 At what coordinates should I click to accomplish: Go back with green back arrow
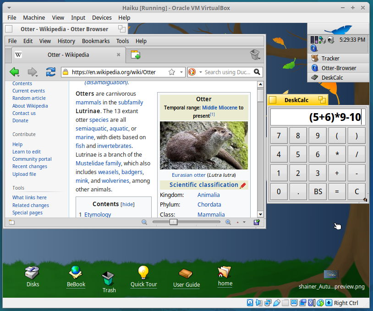[x=14, y=71]
